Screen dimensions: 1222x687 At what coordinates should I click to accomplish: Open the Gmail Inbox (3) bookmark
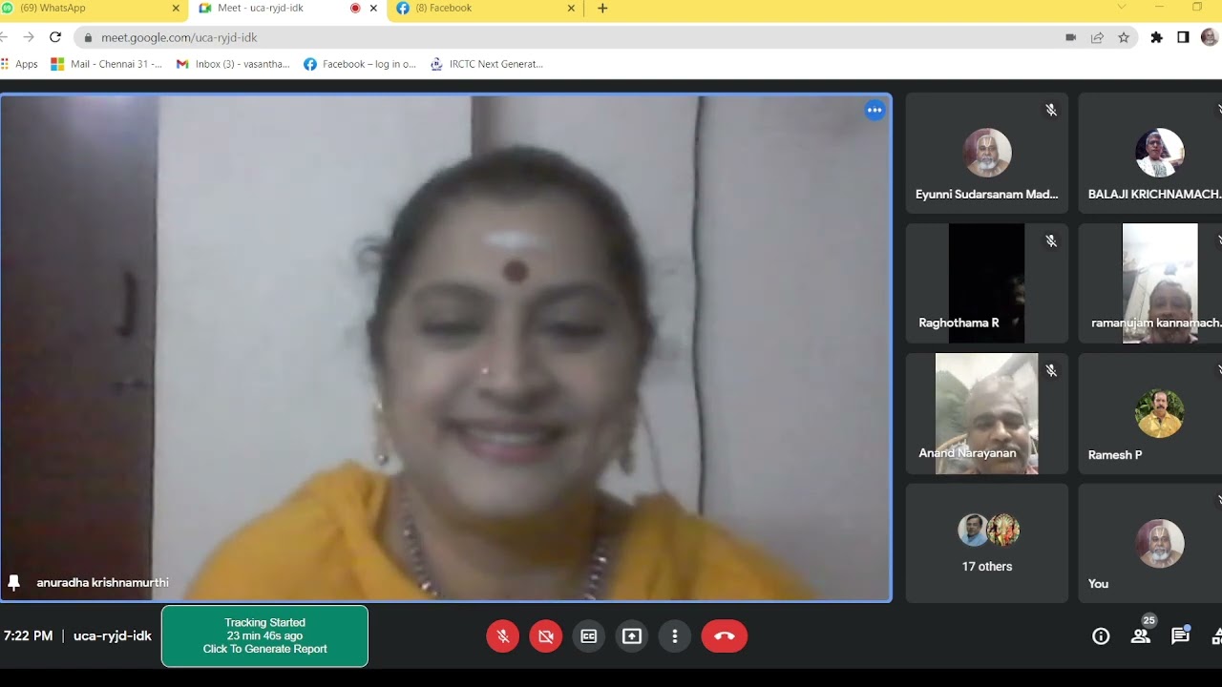234,64
